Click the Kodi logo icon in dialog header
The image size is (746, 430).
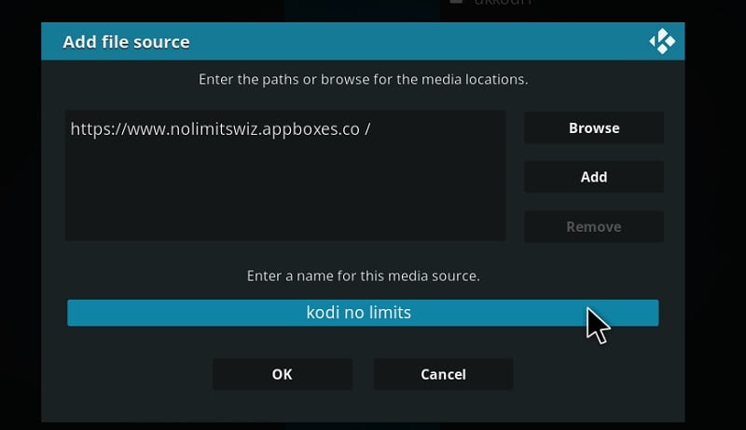[662, 41]
